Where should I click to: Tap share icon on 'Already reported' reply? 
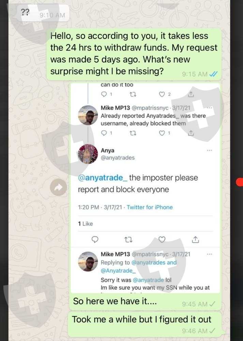click(191, 133)
